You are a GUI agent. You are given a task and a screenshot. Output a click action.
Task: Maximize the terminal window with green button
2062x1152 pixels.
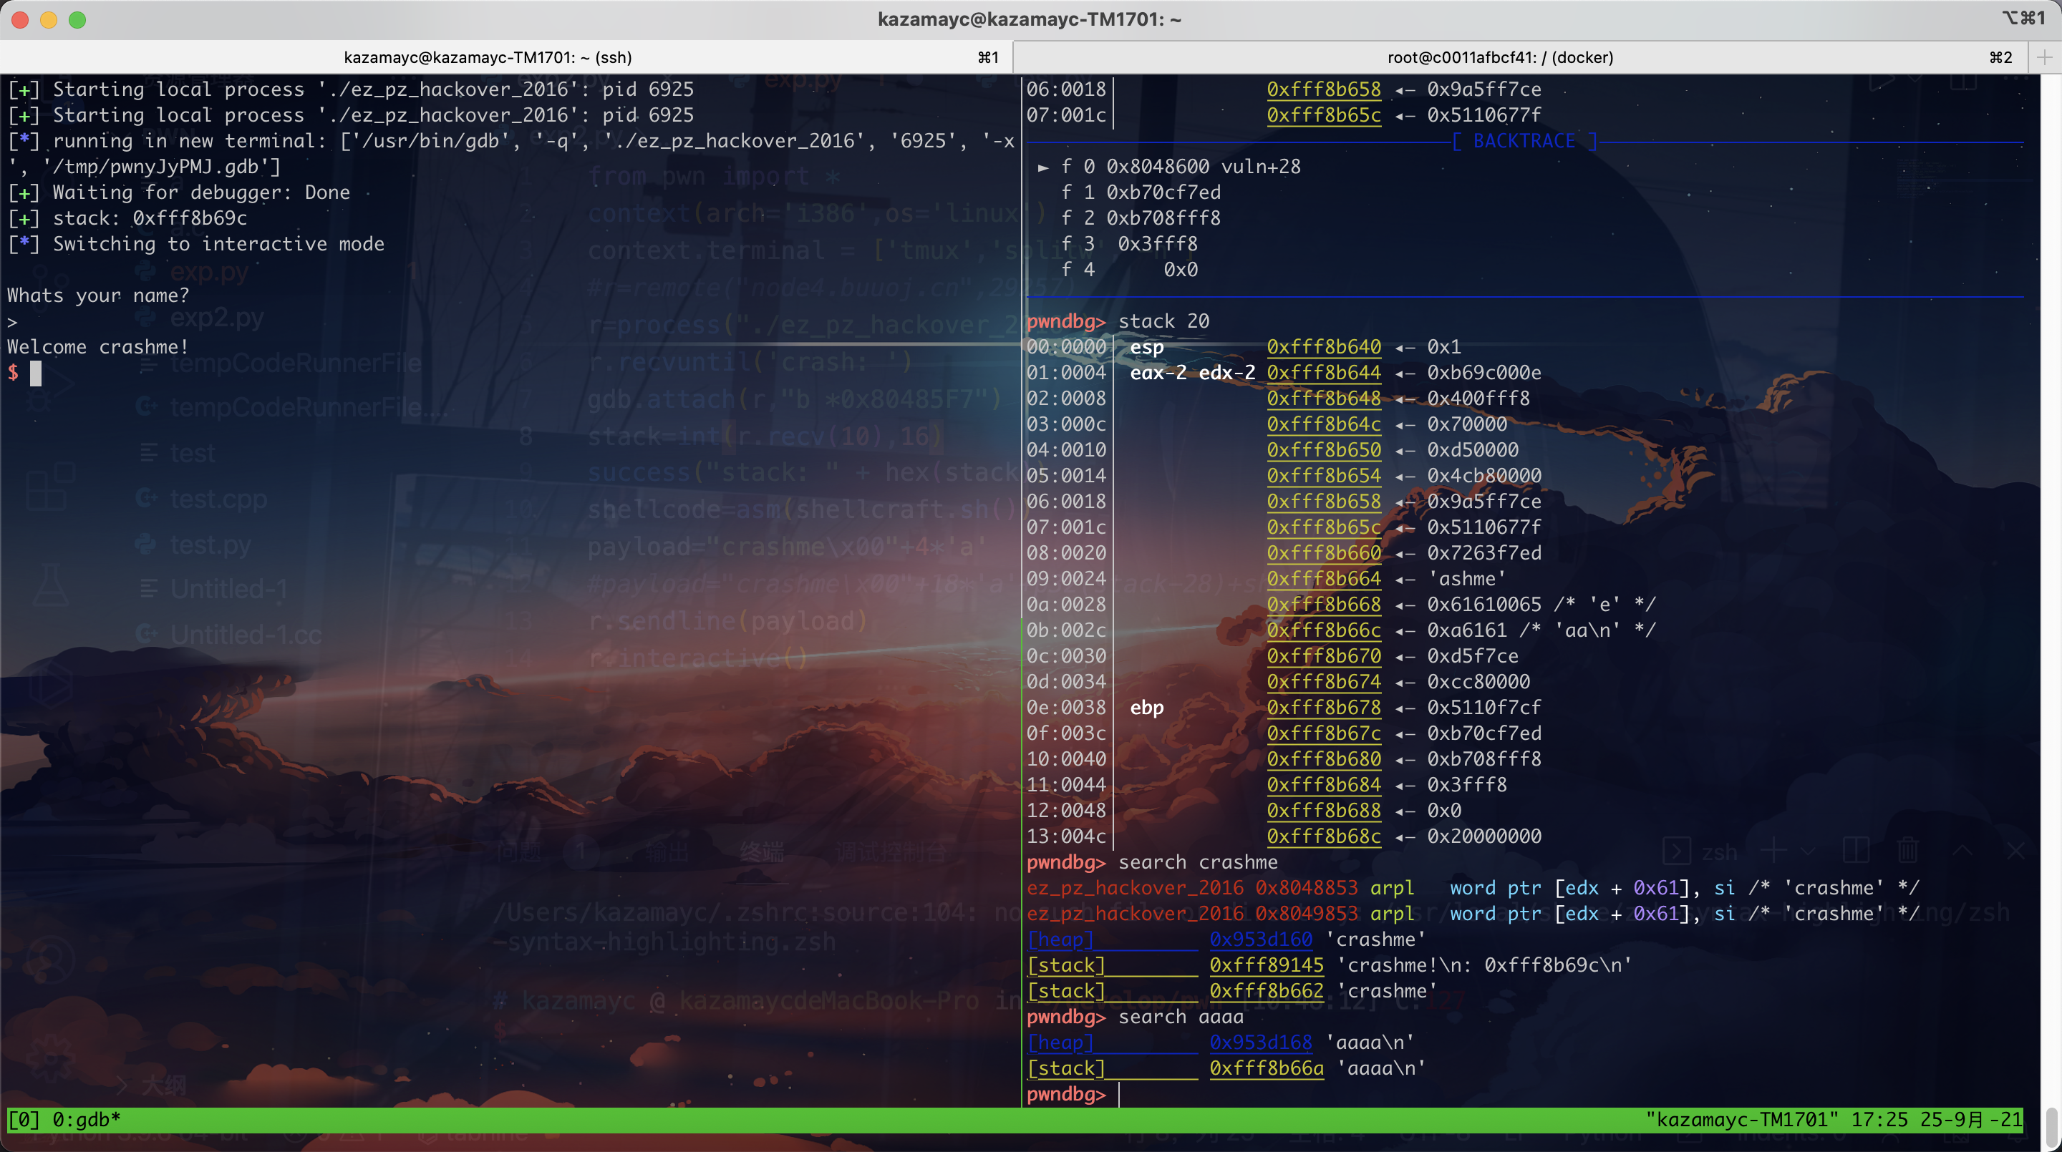[77, 20]
